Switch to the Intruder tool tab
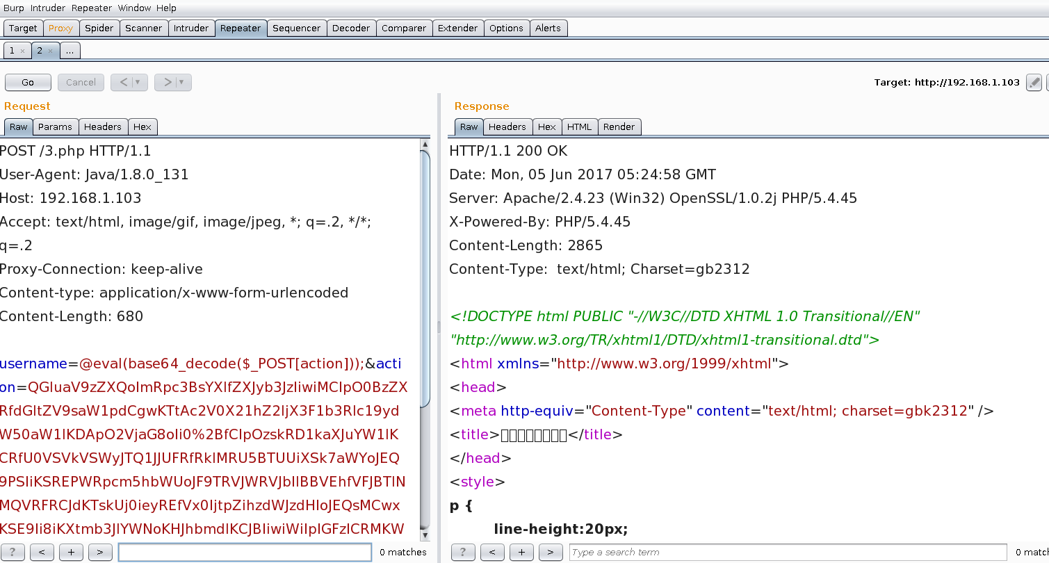 [x=191, y=28]
